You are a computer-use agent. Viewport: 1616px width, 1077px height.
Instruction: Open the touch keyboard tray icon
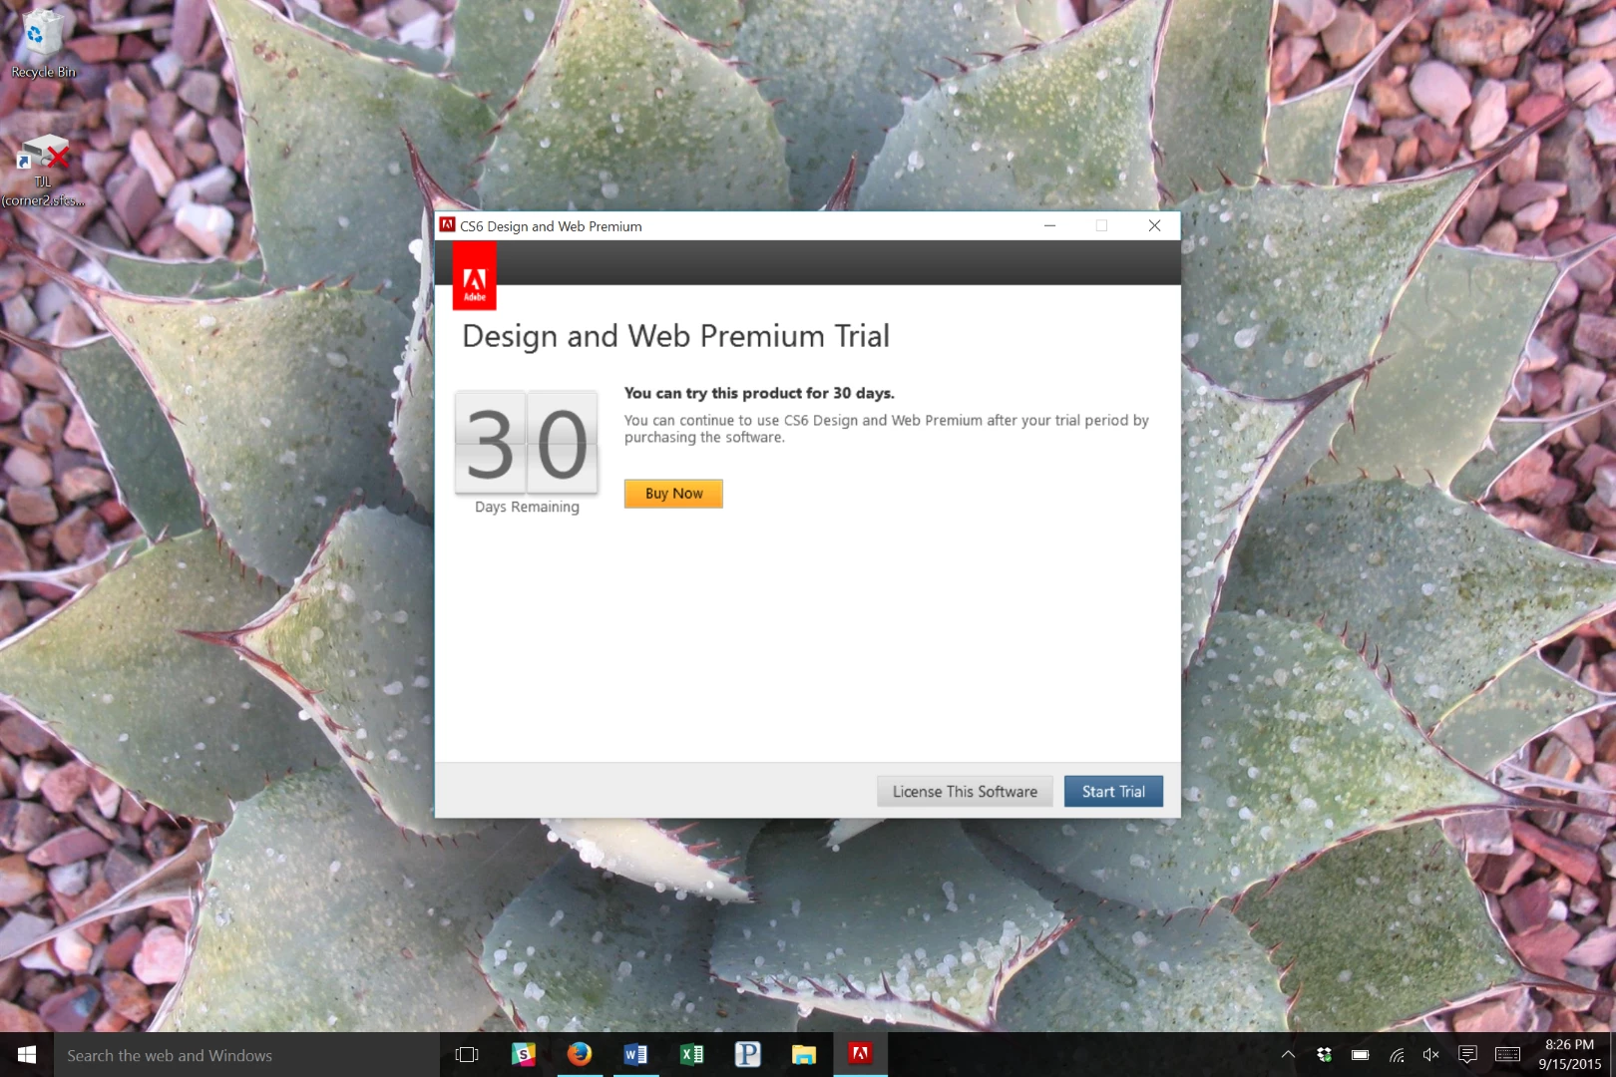[1507, 1054]
